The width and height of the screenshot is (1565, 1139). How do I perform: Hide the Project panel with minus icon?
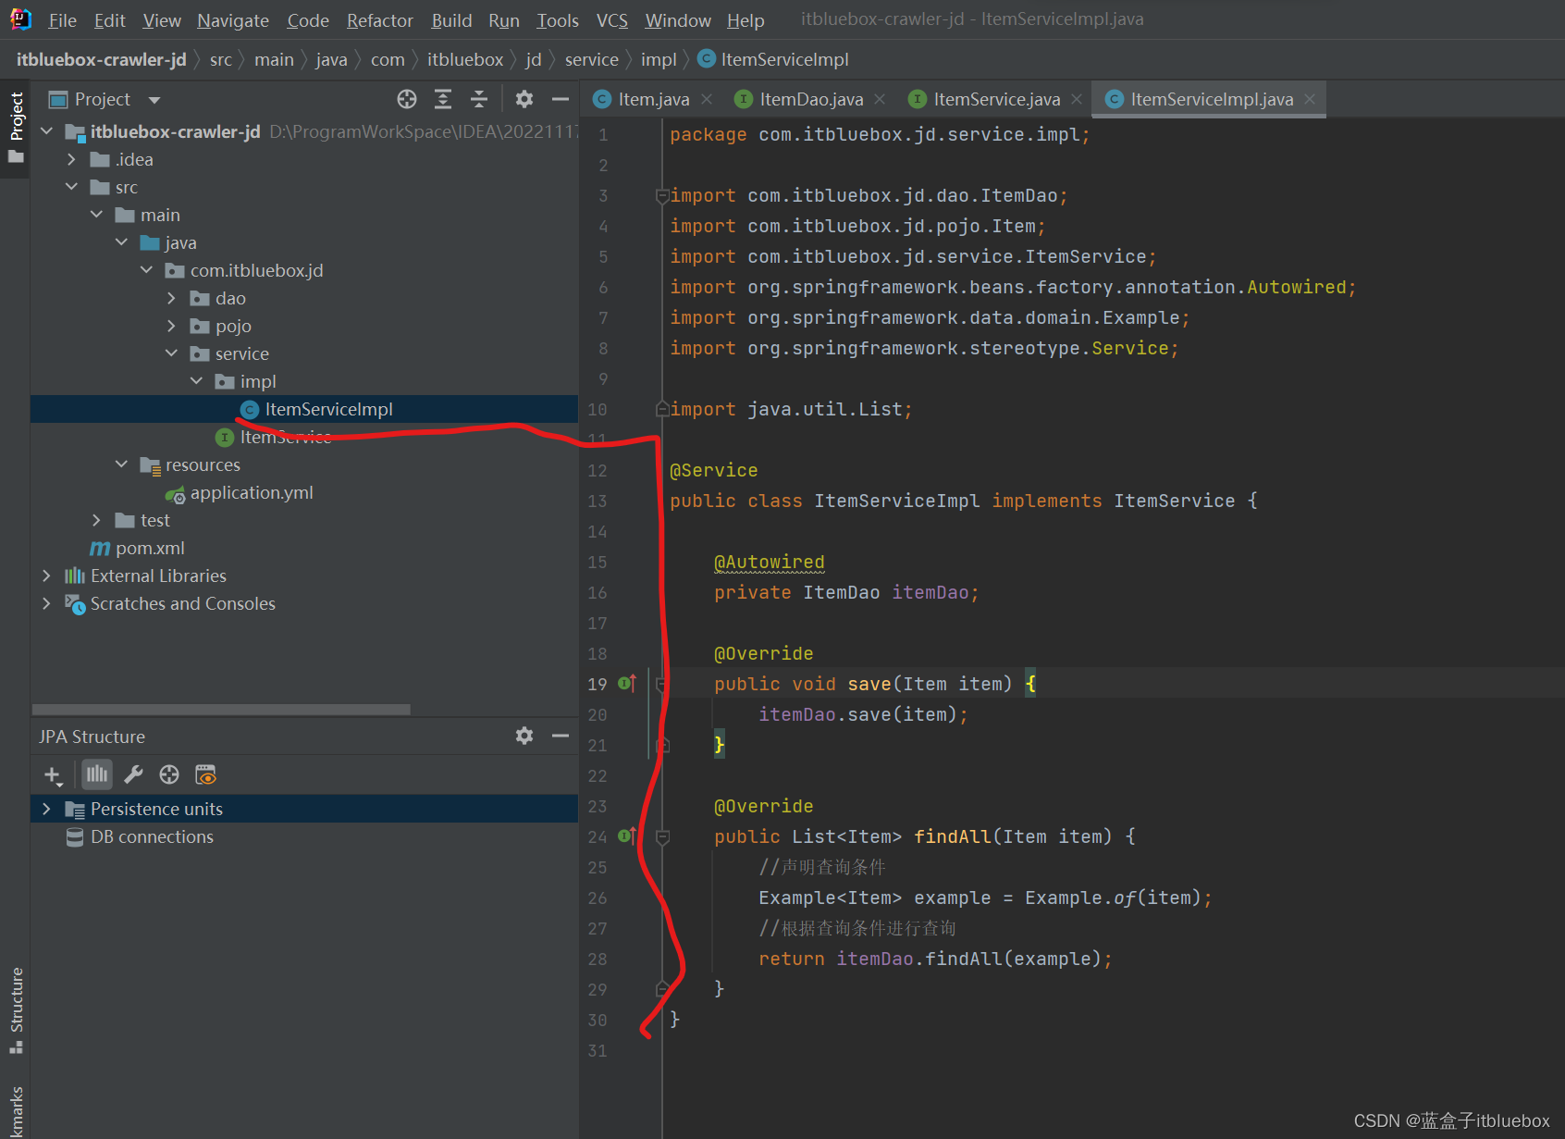[x=561, y=99]
